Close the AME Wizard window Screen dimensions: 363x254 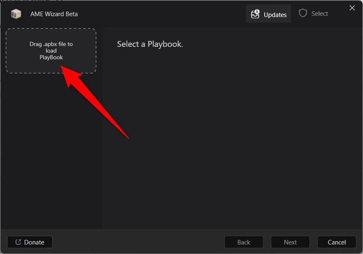(352, 8)
